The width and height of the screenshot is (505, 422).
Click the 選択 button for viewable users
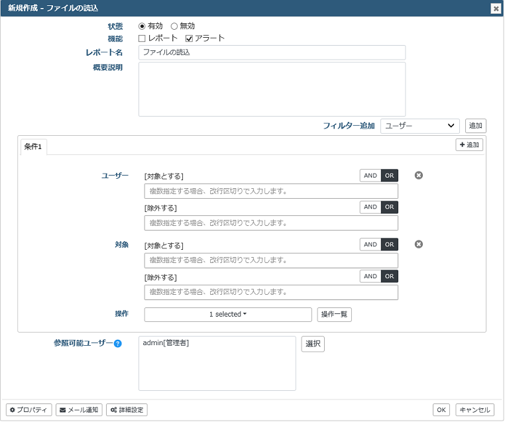pos(313,344)
